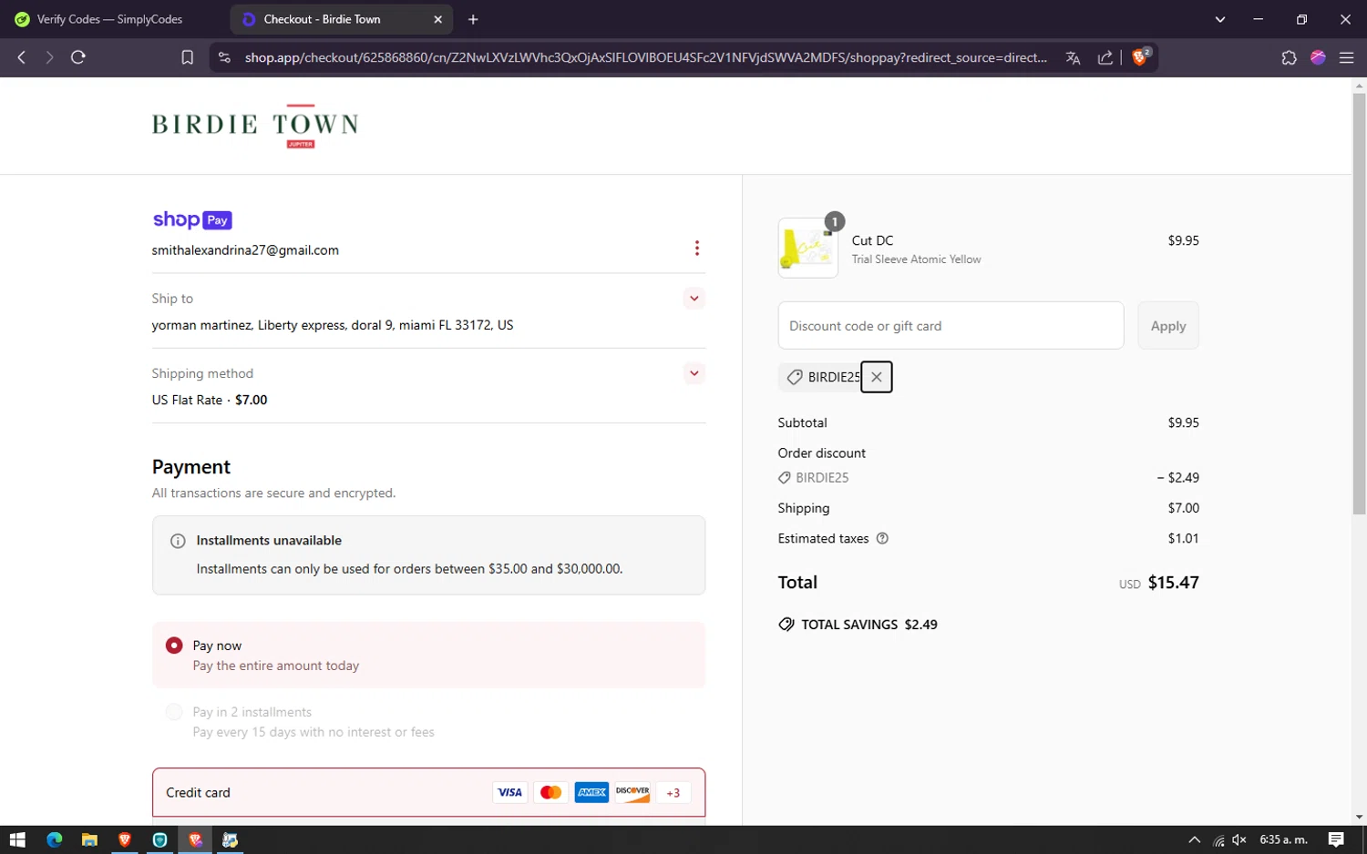Close the Checkout Birdie Town tab

437,19
